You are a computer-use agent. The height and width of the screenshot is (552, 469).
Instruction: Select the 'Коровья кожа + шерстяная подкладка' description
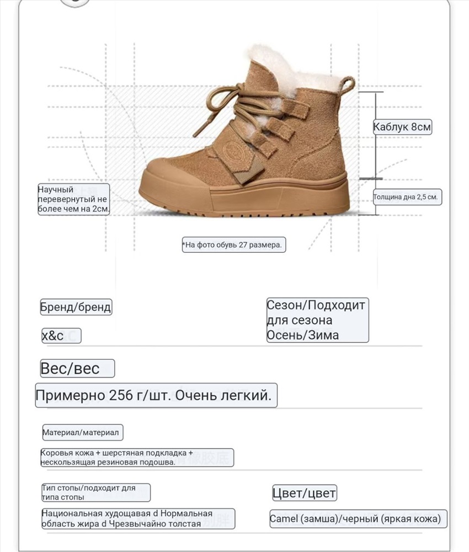137,457
